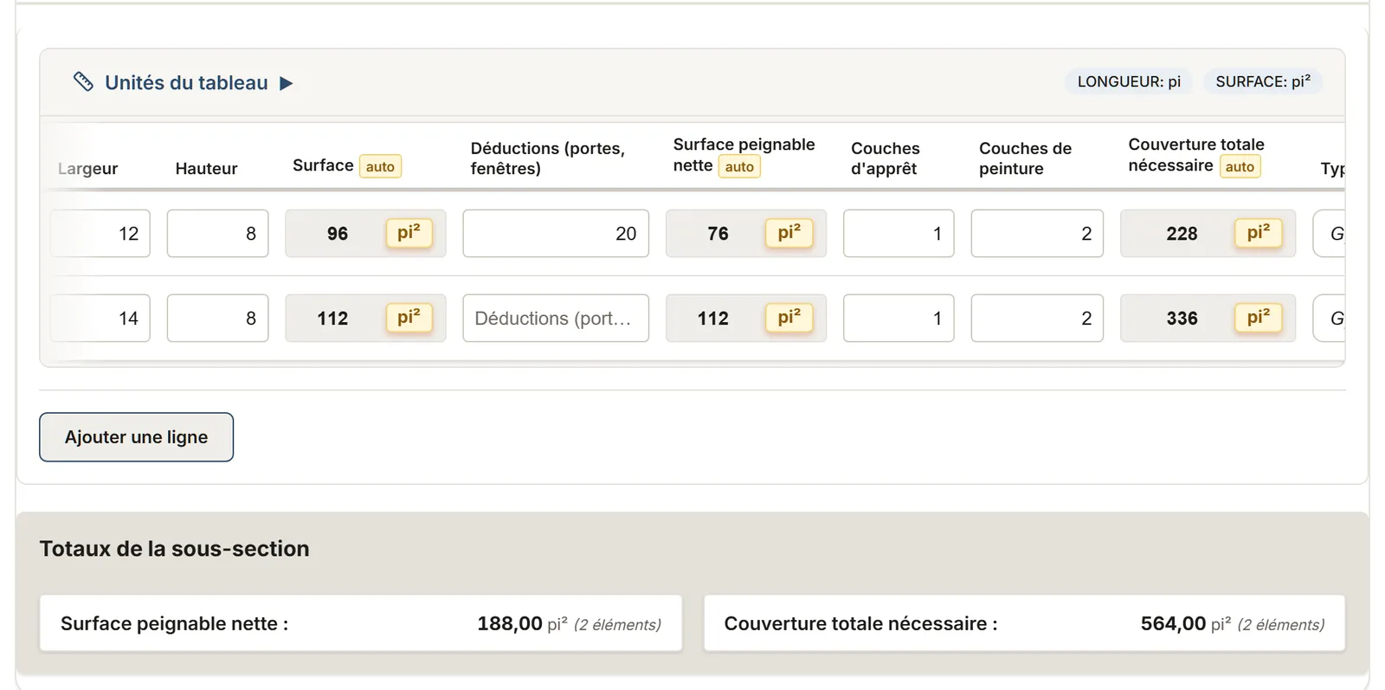Add a row with Ajouter une ligne

[136, 437]
